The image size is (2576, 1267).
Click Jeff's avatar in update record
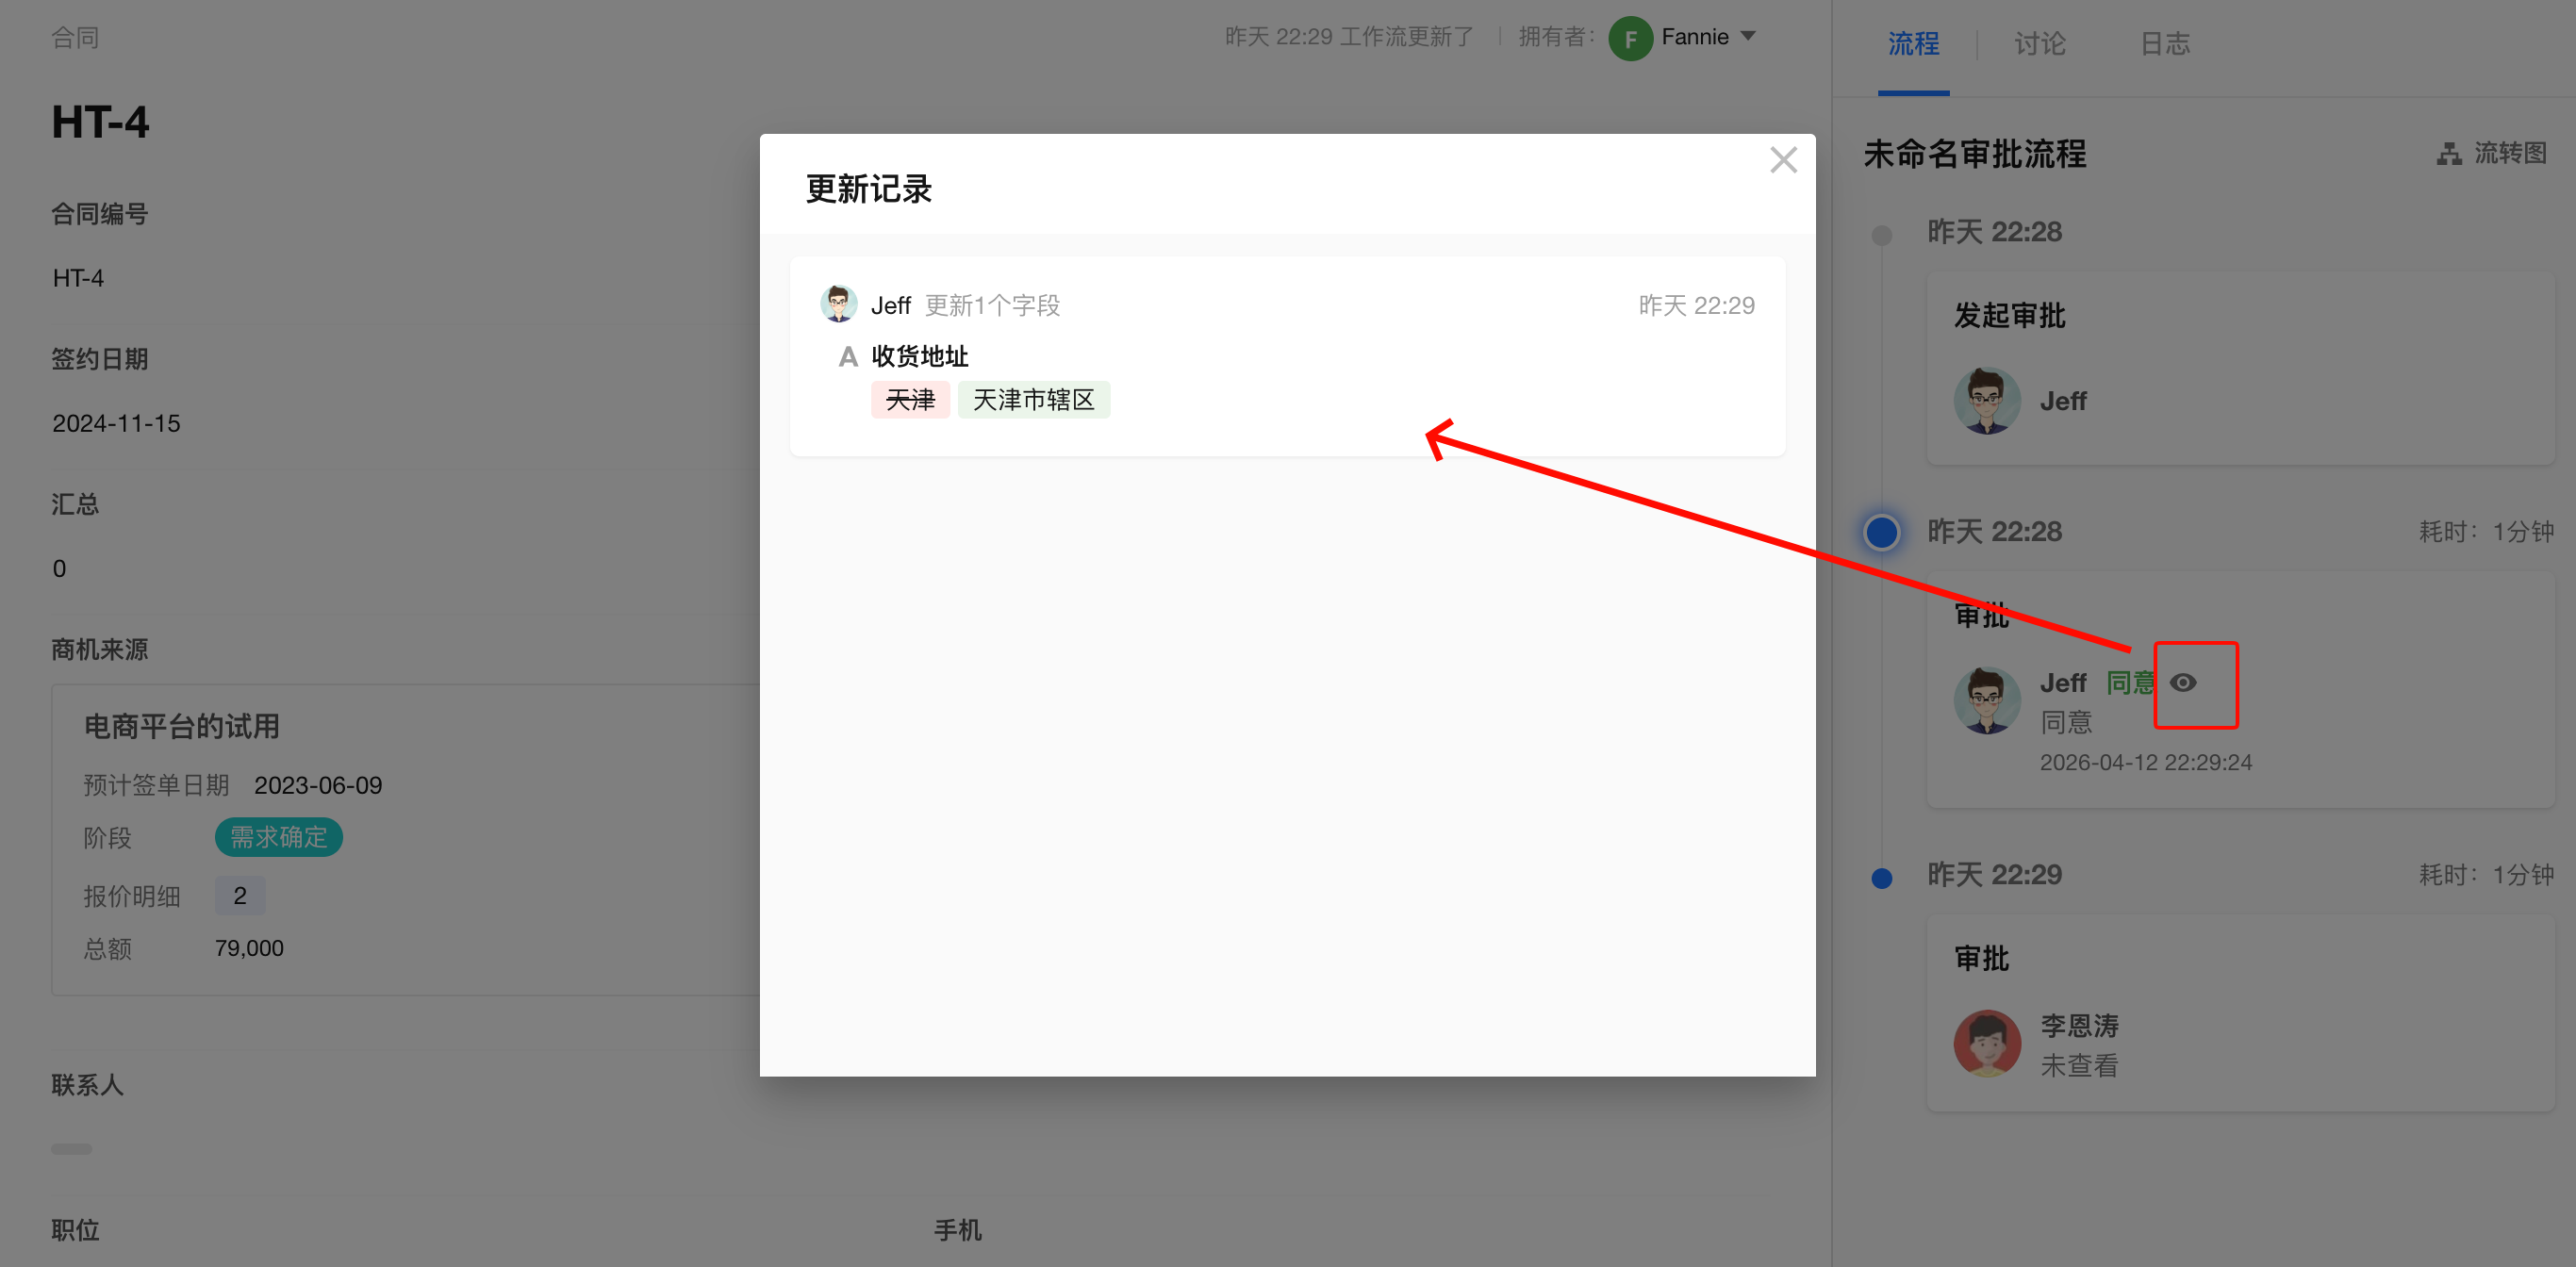(x=838, y=304)
